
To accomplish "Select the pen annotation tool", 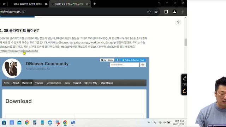I will click(184, 78).
